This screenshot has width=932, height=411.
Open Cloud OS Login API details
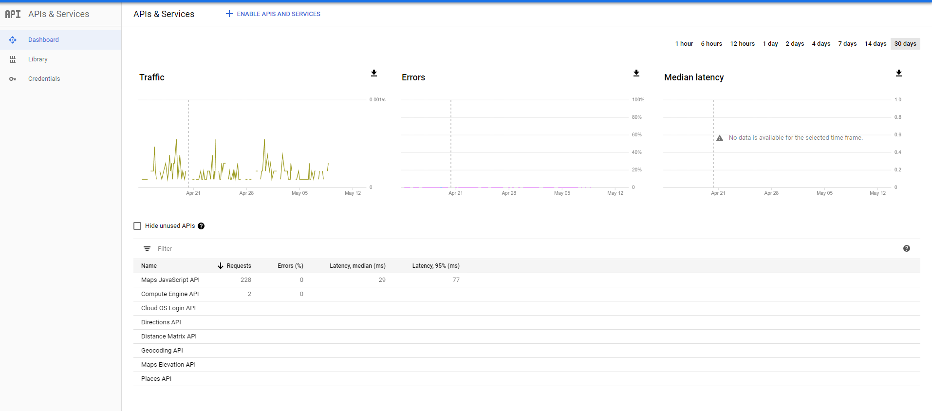point(168,308)
